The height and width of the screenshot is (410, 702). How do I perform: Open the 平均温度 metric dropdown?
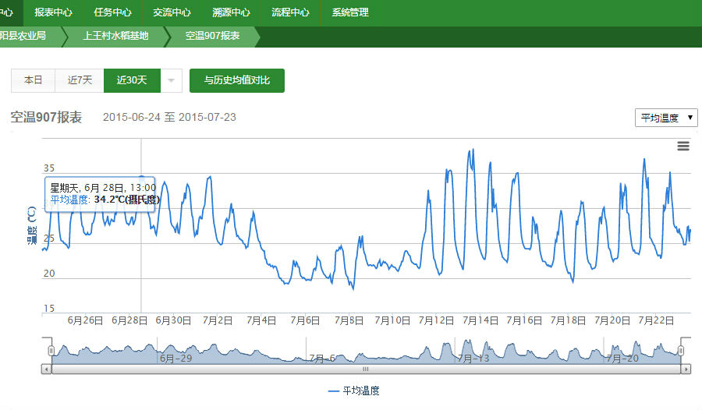tap(666, 118)
